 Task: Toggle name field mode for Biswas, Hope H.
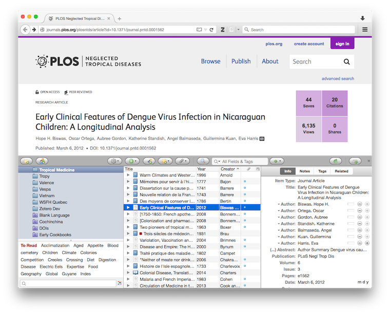[x=350, y=204]
